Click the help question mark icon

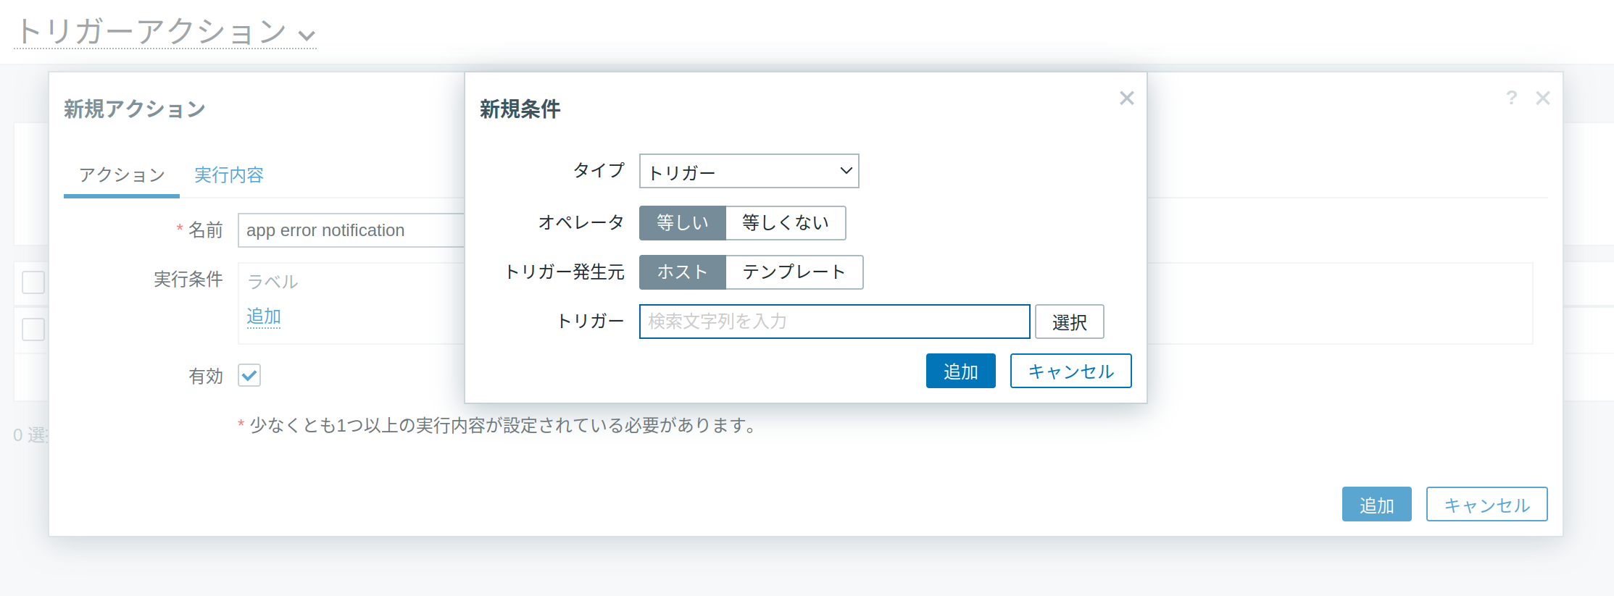click(1511, 98)
